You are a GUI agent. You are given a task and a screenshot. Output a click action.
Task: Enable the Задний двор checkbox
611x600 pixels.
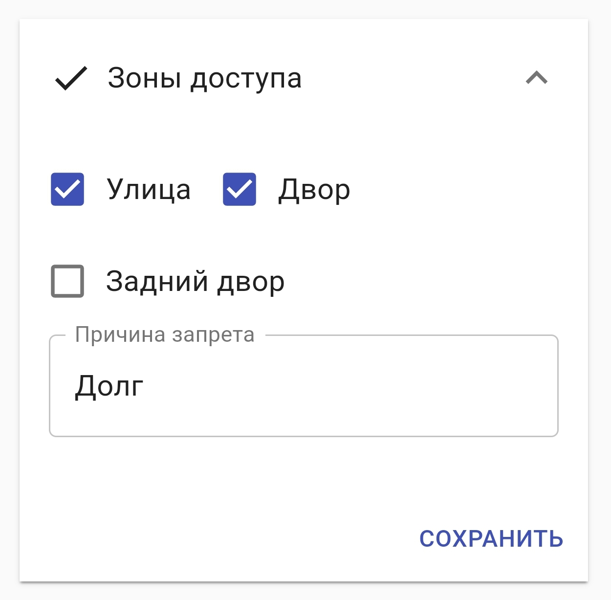click(67, 281)
